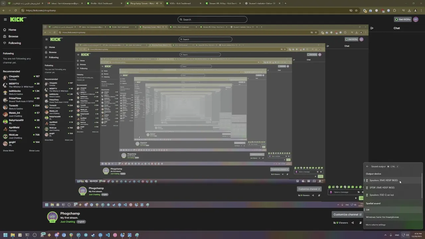Open Telegram from taskbar
Image resolution: width=425 pixels, height=239 pixels.
(x=86, y=235)
